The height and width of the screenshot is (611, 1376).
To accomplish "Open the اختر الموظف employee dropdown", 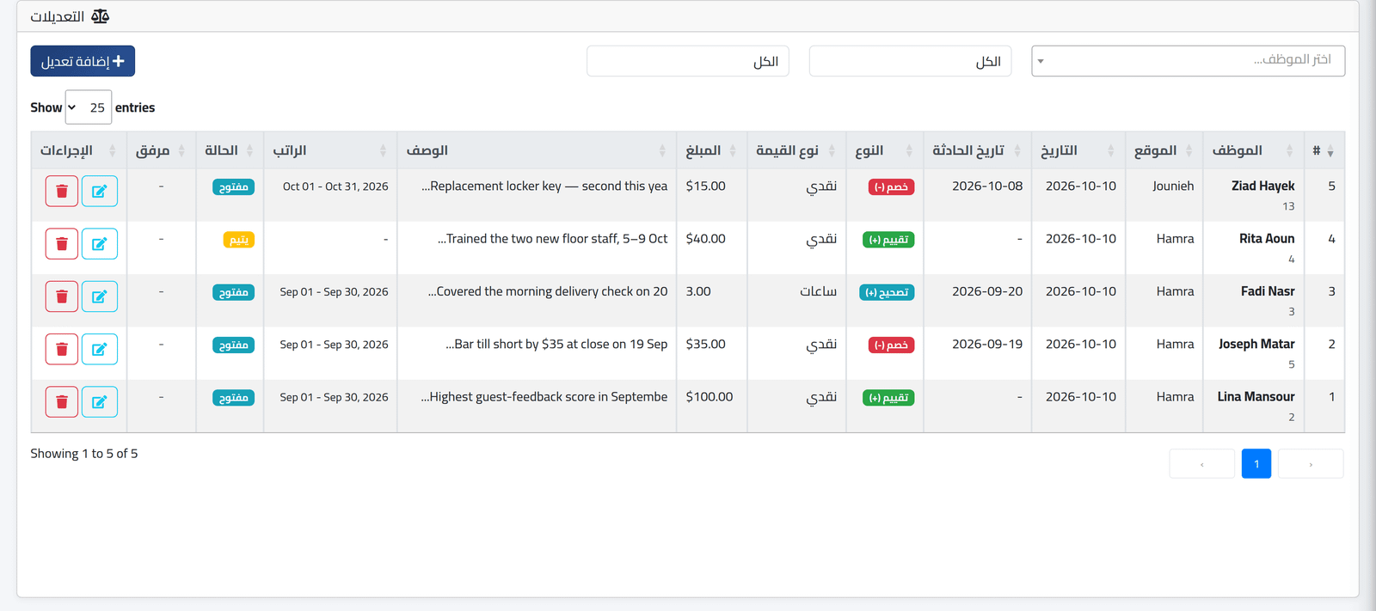I will pos(1188,61).
